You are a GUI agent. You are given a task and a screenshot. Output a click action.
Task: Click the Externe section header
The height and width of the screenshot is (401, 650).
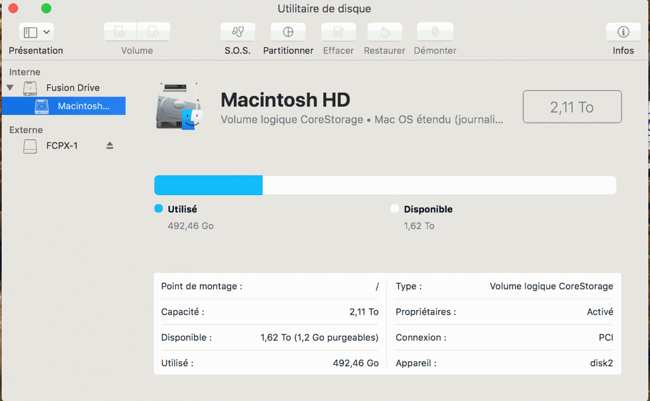[26, 130]
